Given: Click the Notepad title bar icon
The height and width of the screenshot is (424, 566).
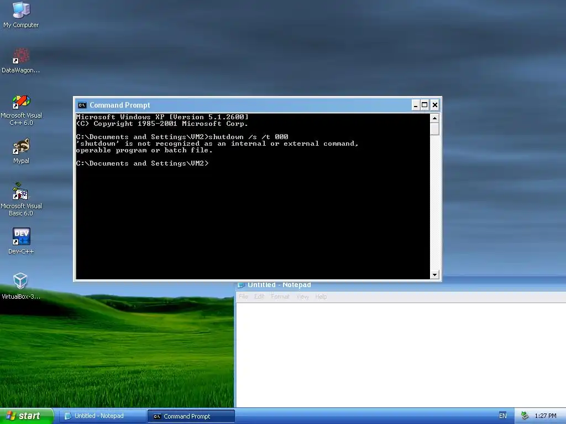Looking at the screenshot, I should [x=241, y=285].
